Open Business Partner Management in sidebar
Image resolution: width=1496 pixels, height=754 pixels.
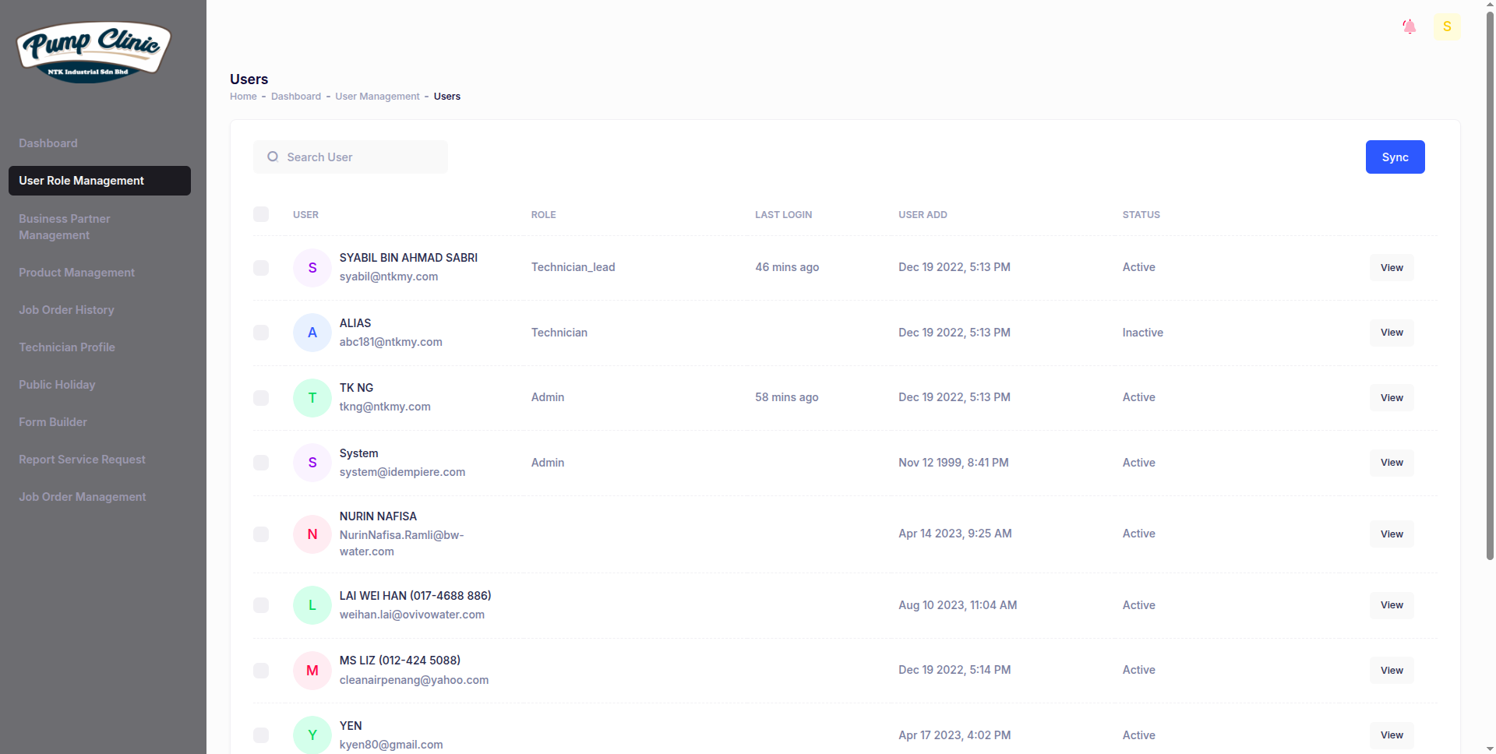point(65,227)
